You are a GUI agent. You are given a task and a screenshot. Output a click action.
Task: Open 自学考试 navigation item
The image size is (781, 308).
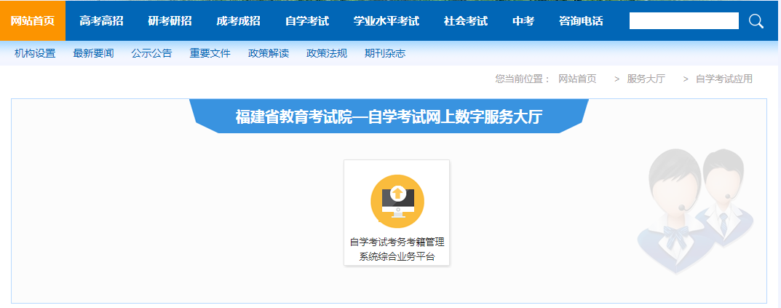[307, 21]
